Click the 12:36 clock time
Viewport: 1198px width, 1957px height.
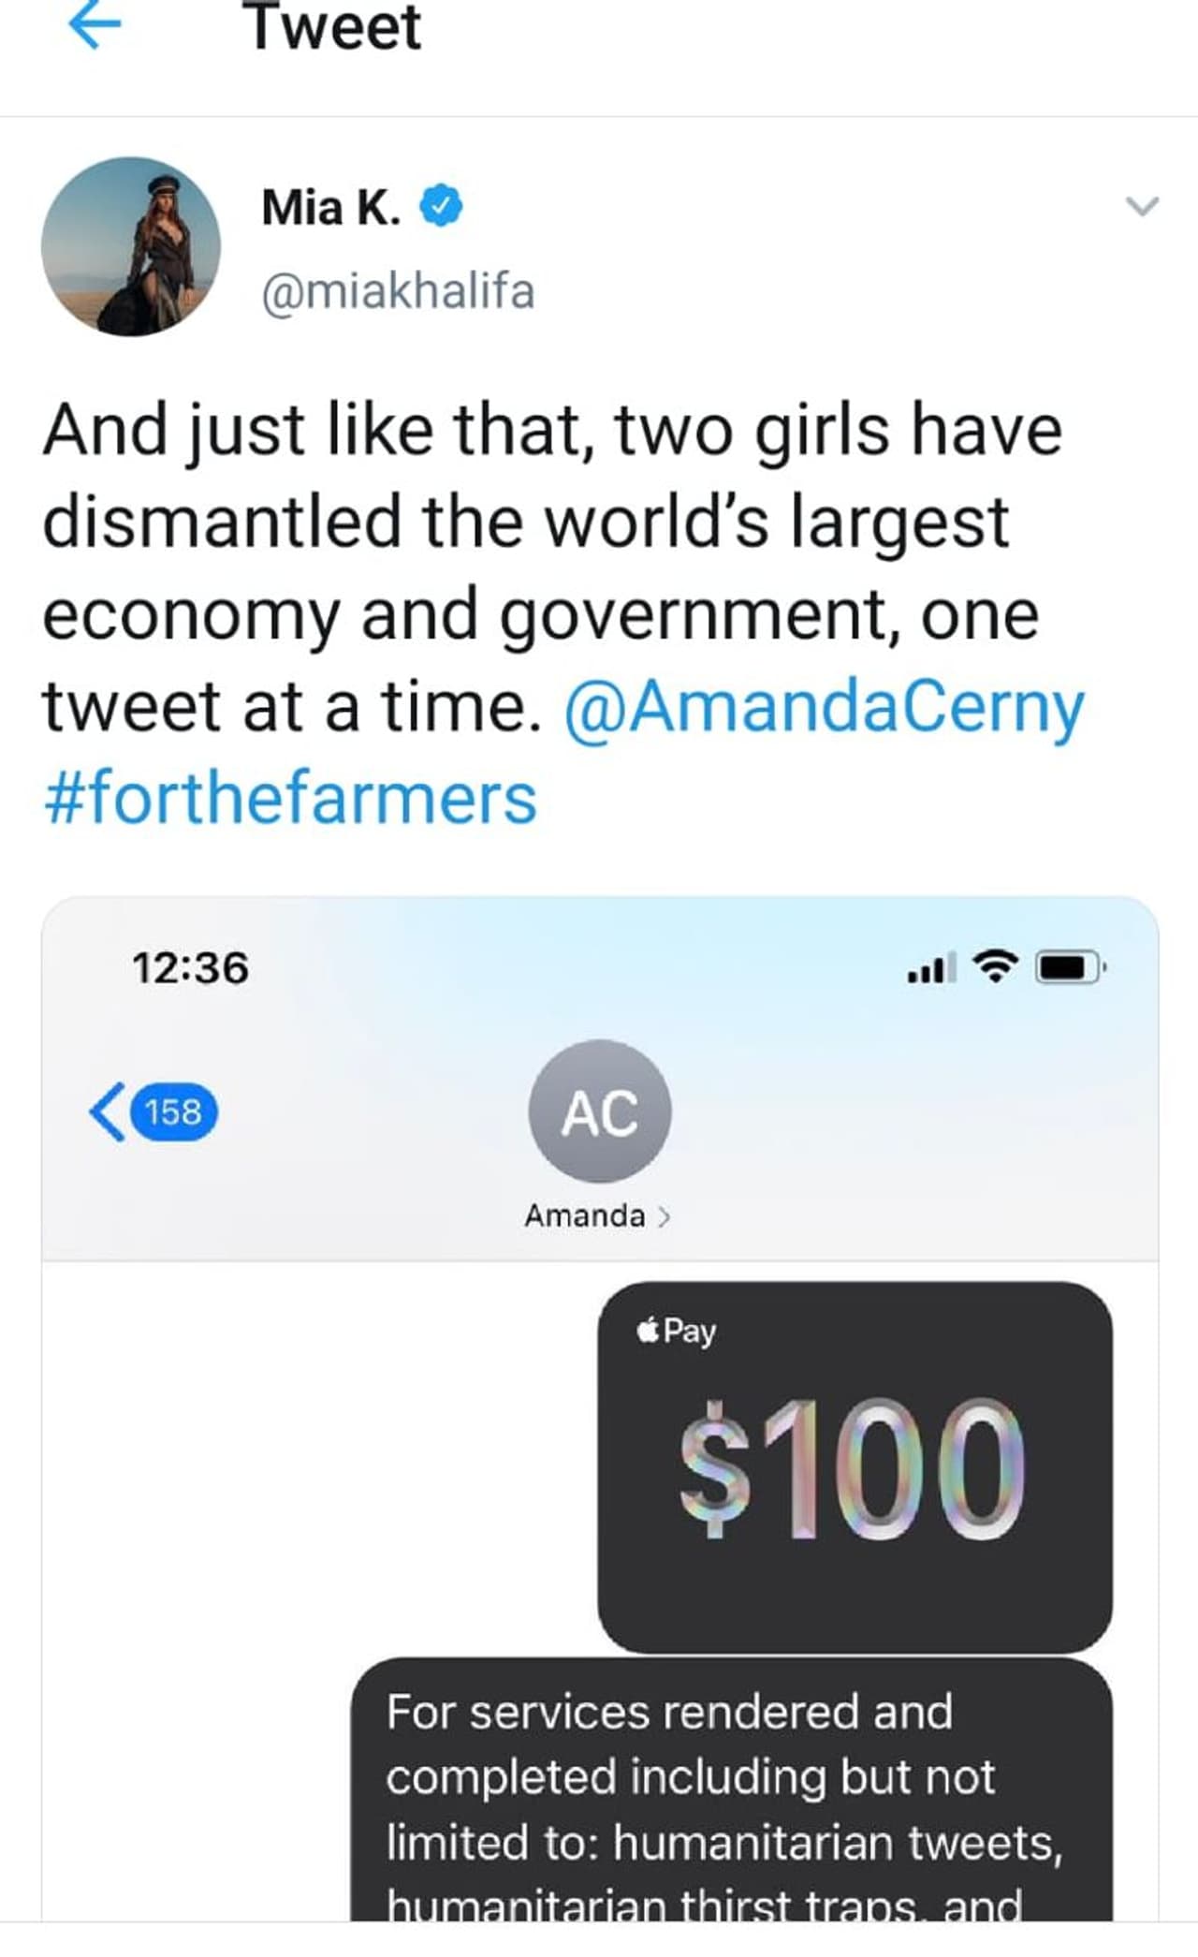click(x=191, y=967)
